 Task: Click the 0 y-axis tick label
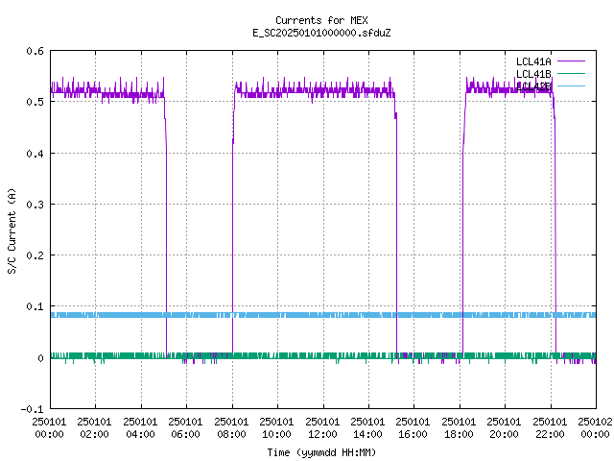pyautogui.click(x=40, y=358)
